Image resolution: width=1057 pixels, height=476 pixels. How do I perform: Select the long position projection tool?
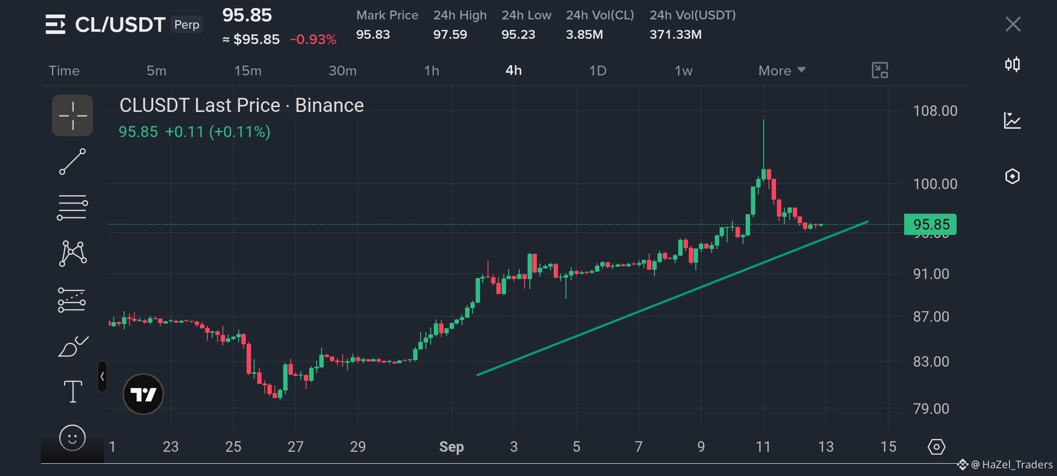72,300
